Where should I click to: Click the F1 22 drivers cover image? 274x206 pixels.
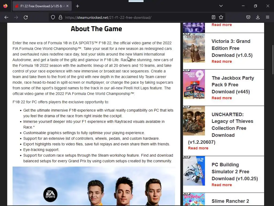click(x=94, y=186)
